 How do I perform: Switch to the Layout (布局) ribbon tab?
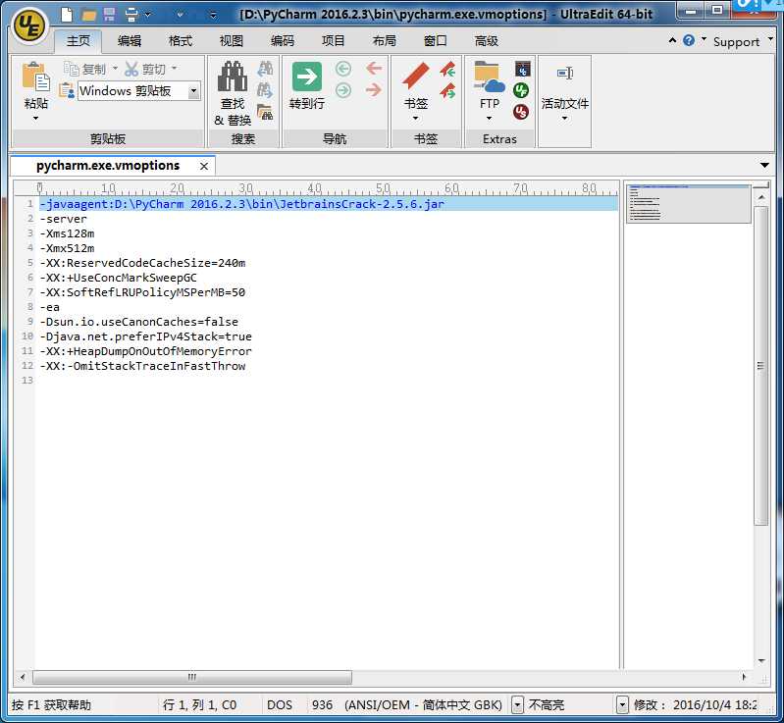[x=385, y=40]
